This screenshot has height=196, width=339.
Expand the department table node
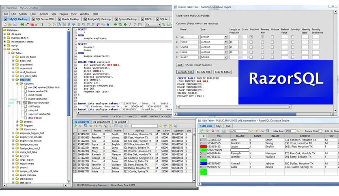coord(13,64)
